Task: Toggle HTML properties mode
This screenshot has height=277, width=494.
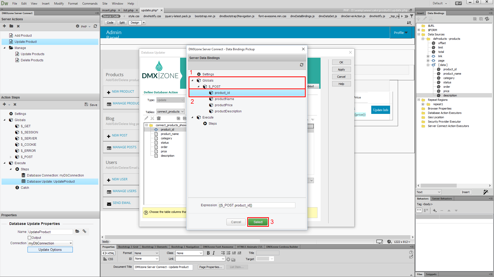Action: (x=108, y=253)
